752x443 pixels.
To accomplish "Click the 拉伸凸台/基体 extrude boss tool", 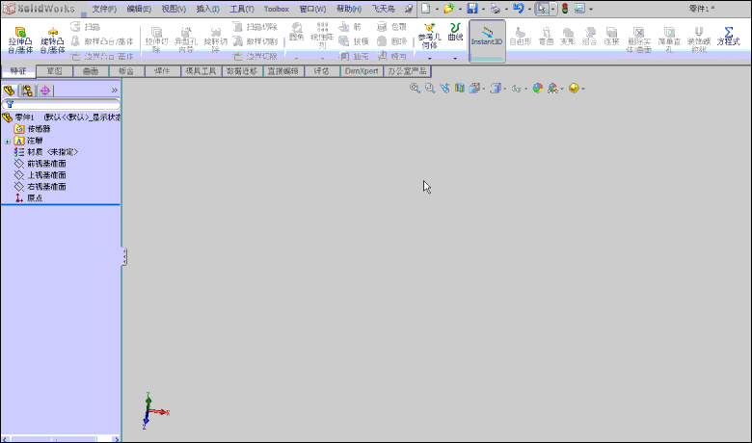I will pos(20,40).
